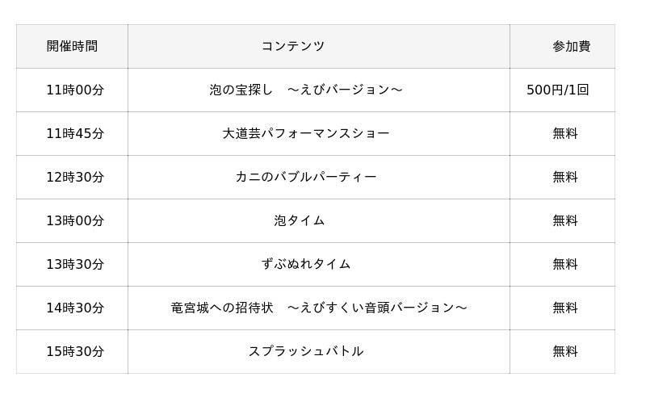Screen dimensions: 646x398
Task: Click the 13時00分 time cell
Action: point(75,220)
